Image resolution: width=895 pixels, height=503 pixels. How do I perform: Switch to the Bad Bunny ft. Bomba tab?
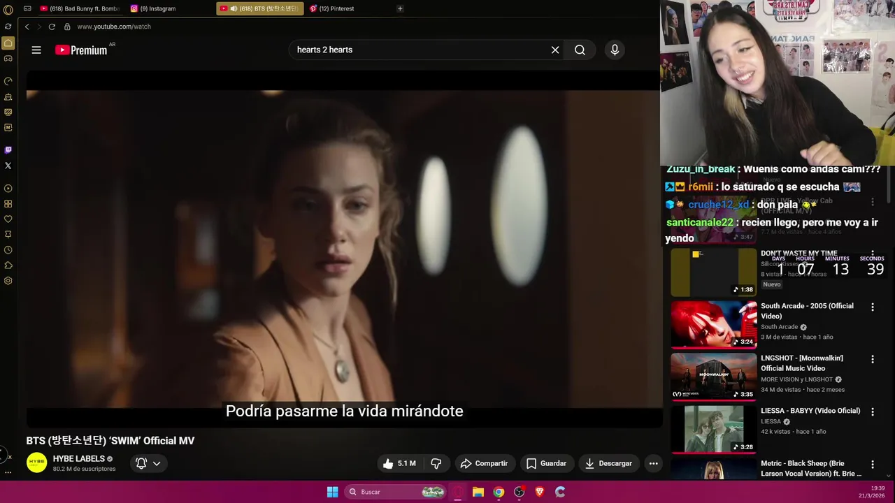click(80, 8)
